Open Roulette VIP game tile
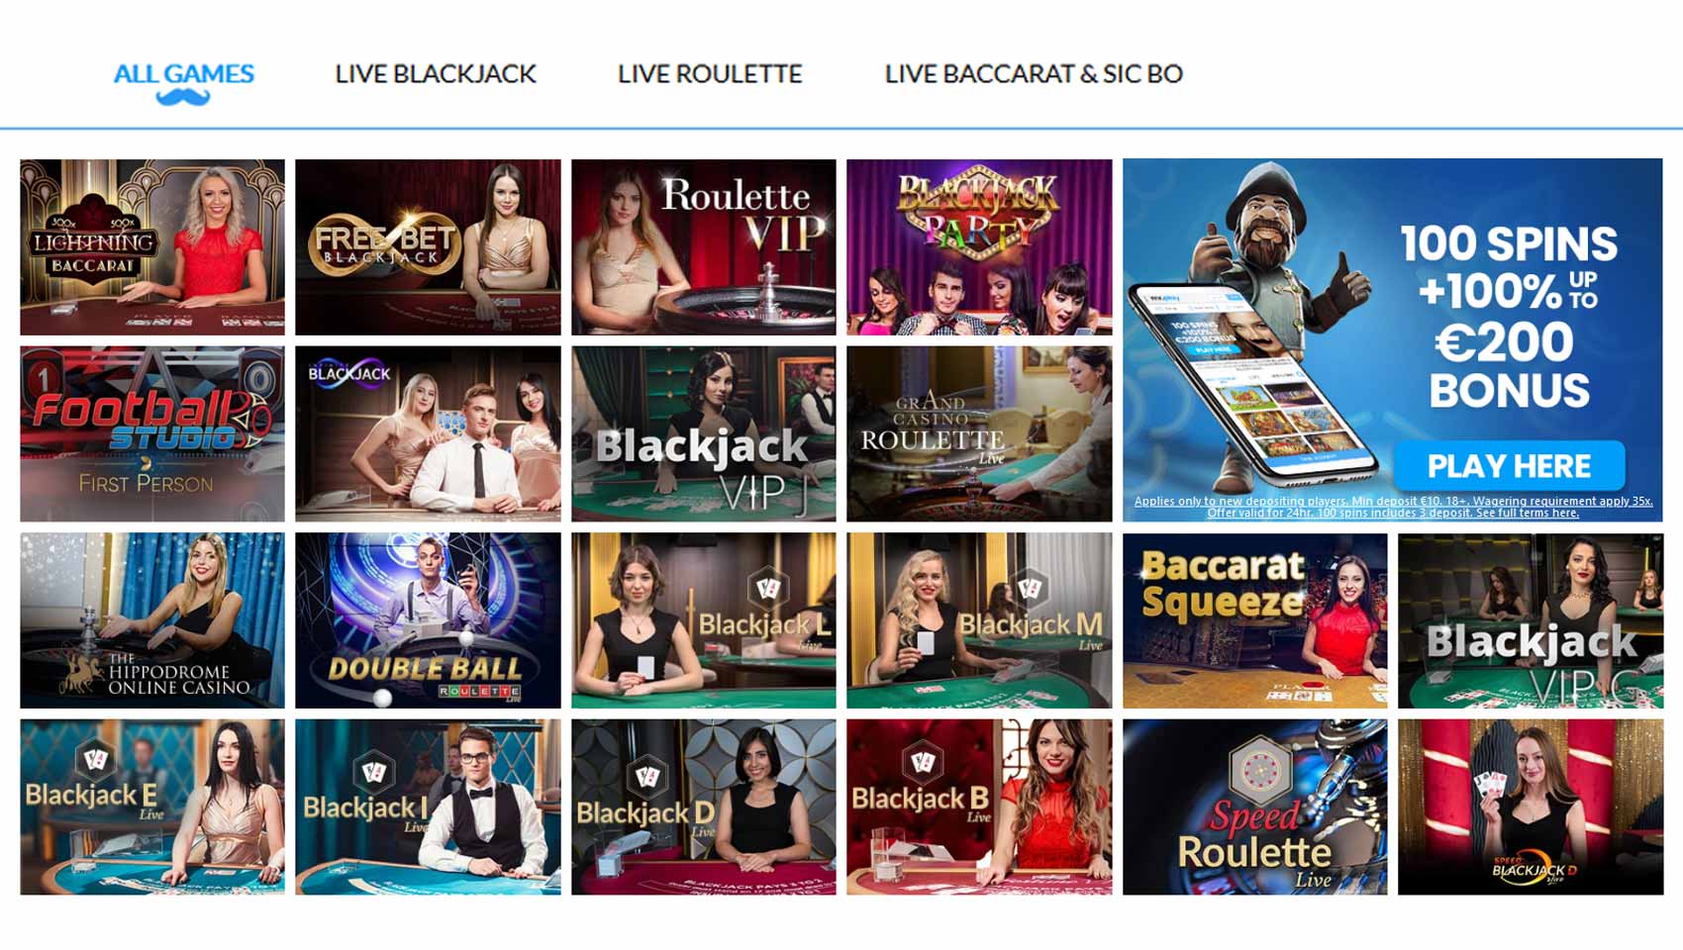This screenshot has width=1683, height=950. click(704, 247)
